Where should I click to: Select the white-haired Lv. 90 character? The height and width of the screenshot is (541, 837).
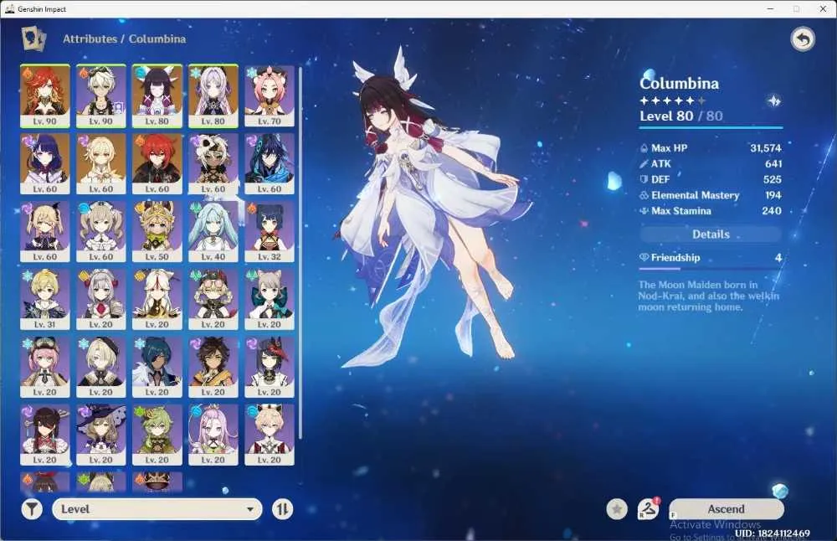click(101, 96)
